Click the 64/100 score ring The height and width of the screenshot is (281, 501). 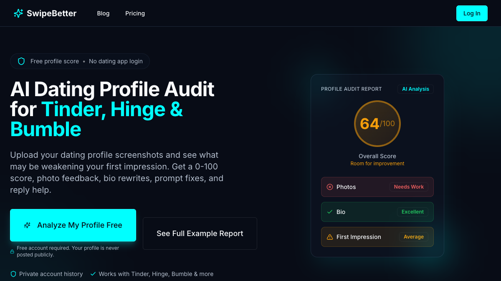[377, 124]
